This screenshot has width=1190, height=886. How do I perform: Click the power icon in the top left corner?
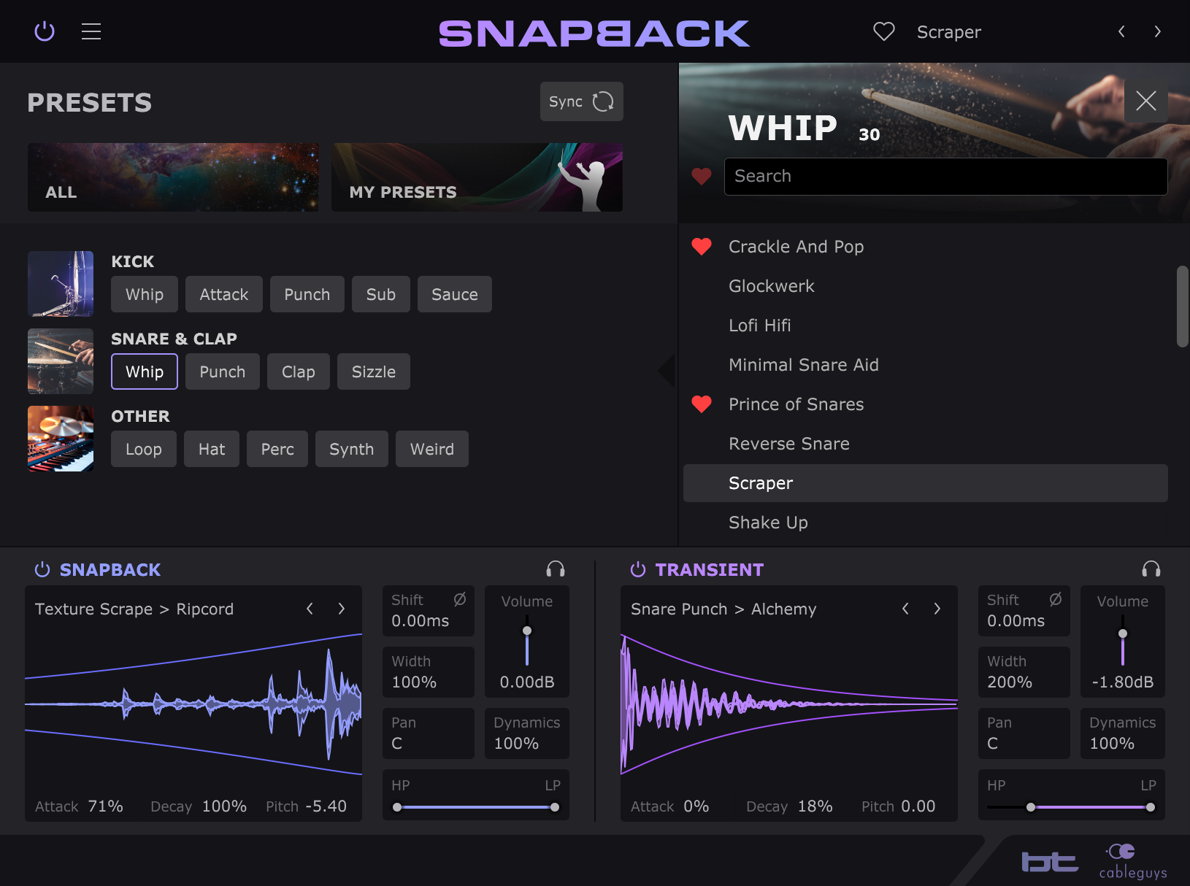(x=44, y=31)
